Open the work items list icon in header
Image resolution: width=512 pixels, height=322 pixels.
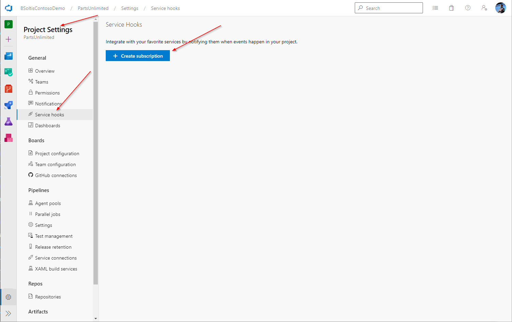[x=435, y=8]
